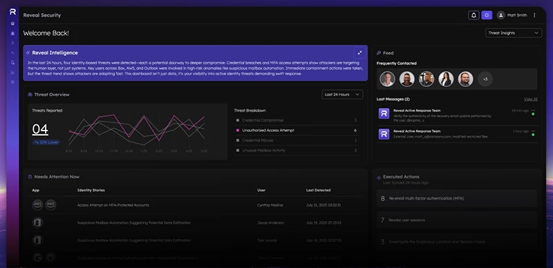553x268 pixels.
Task: Click Office app icon in Tyler Woods row
Action: (x=37, y=240)
